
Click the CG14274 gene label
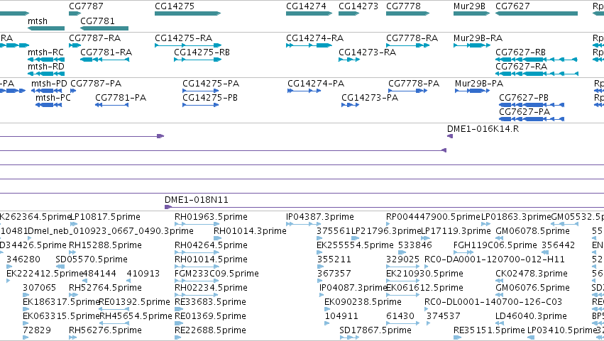pyautogui.click(x=306, y=6)
